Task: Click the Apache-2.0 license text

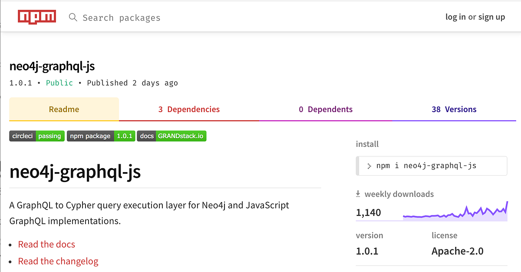Action: click(457, 251)
